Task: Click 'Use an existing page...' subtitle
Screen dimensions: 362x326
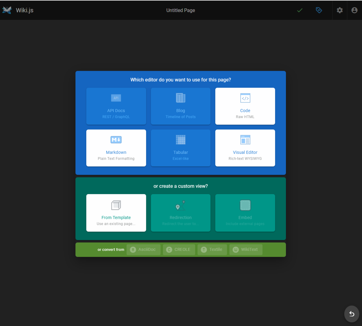Action: pos(116,224)
